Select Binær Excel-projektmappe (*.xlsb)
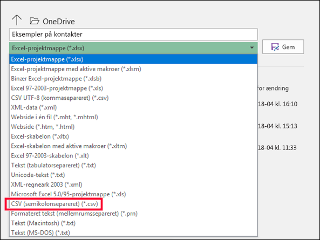The height and width of the screenshot is (240, 320). tap(133, 79)
